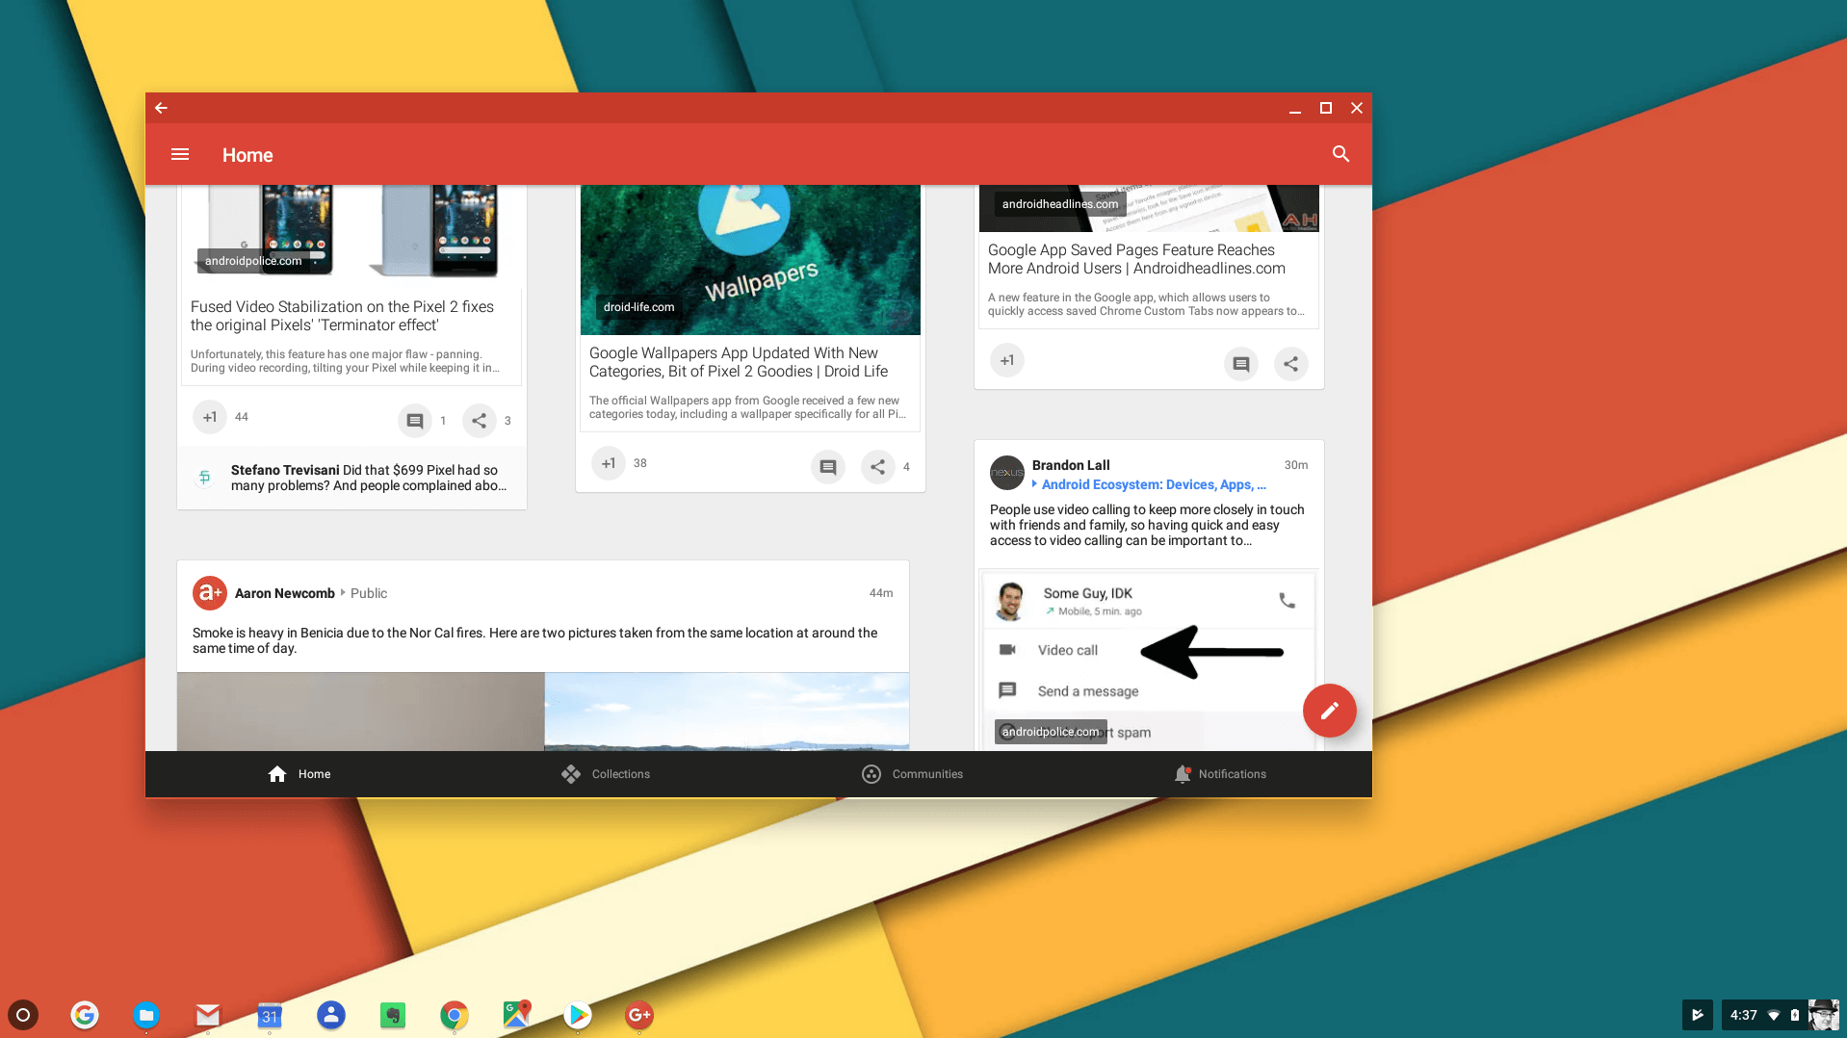The image size is (1847, 1038).
Task: Open Google App Saved Pages article title
Action: (1136, 259)
